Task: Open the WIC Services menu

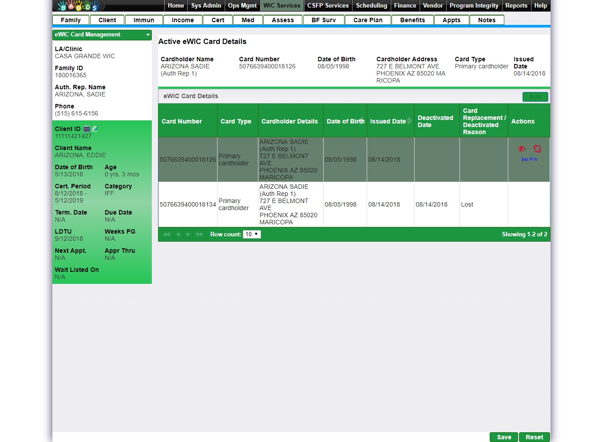Action: [x=282, y=6]
